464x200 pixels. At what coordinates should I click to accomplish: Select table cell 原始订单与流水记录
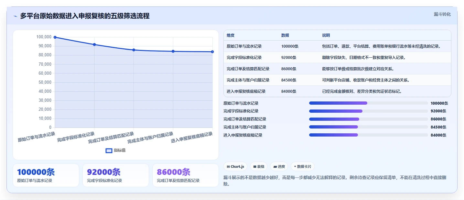coord(244,46)
